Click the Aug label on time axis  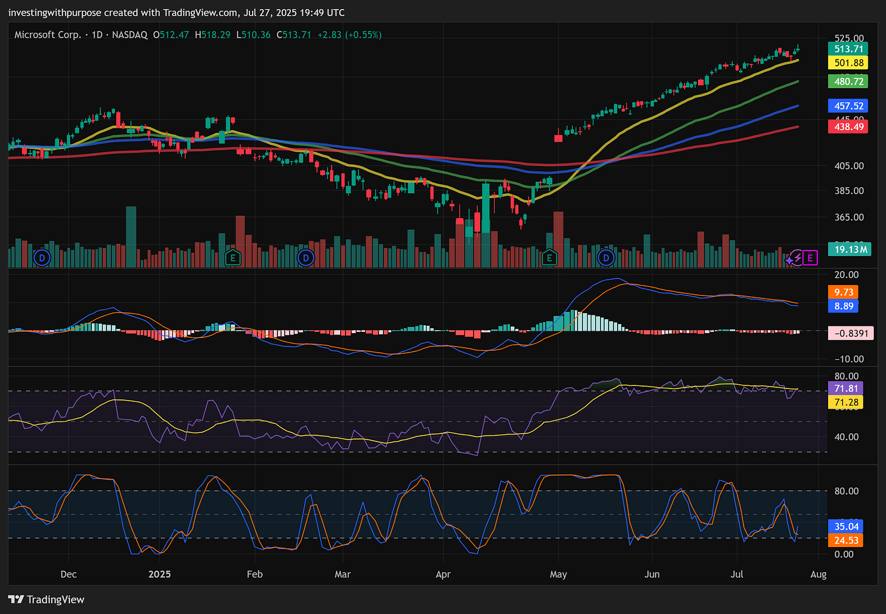tap(818, 574)
